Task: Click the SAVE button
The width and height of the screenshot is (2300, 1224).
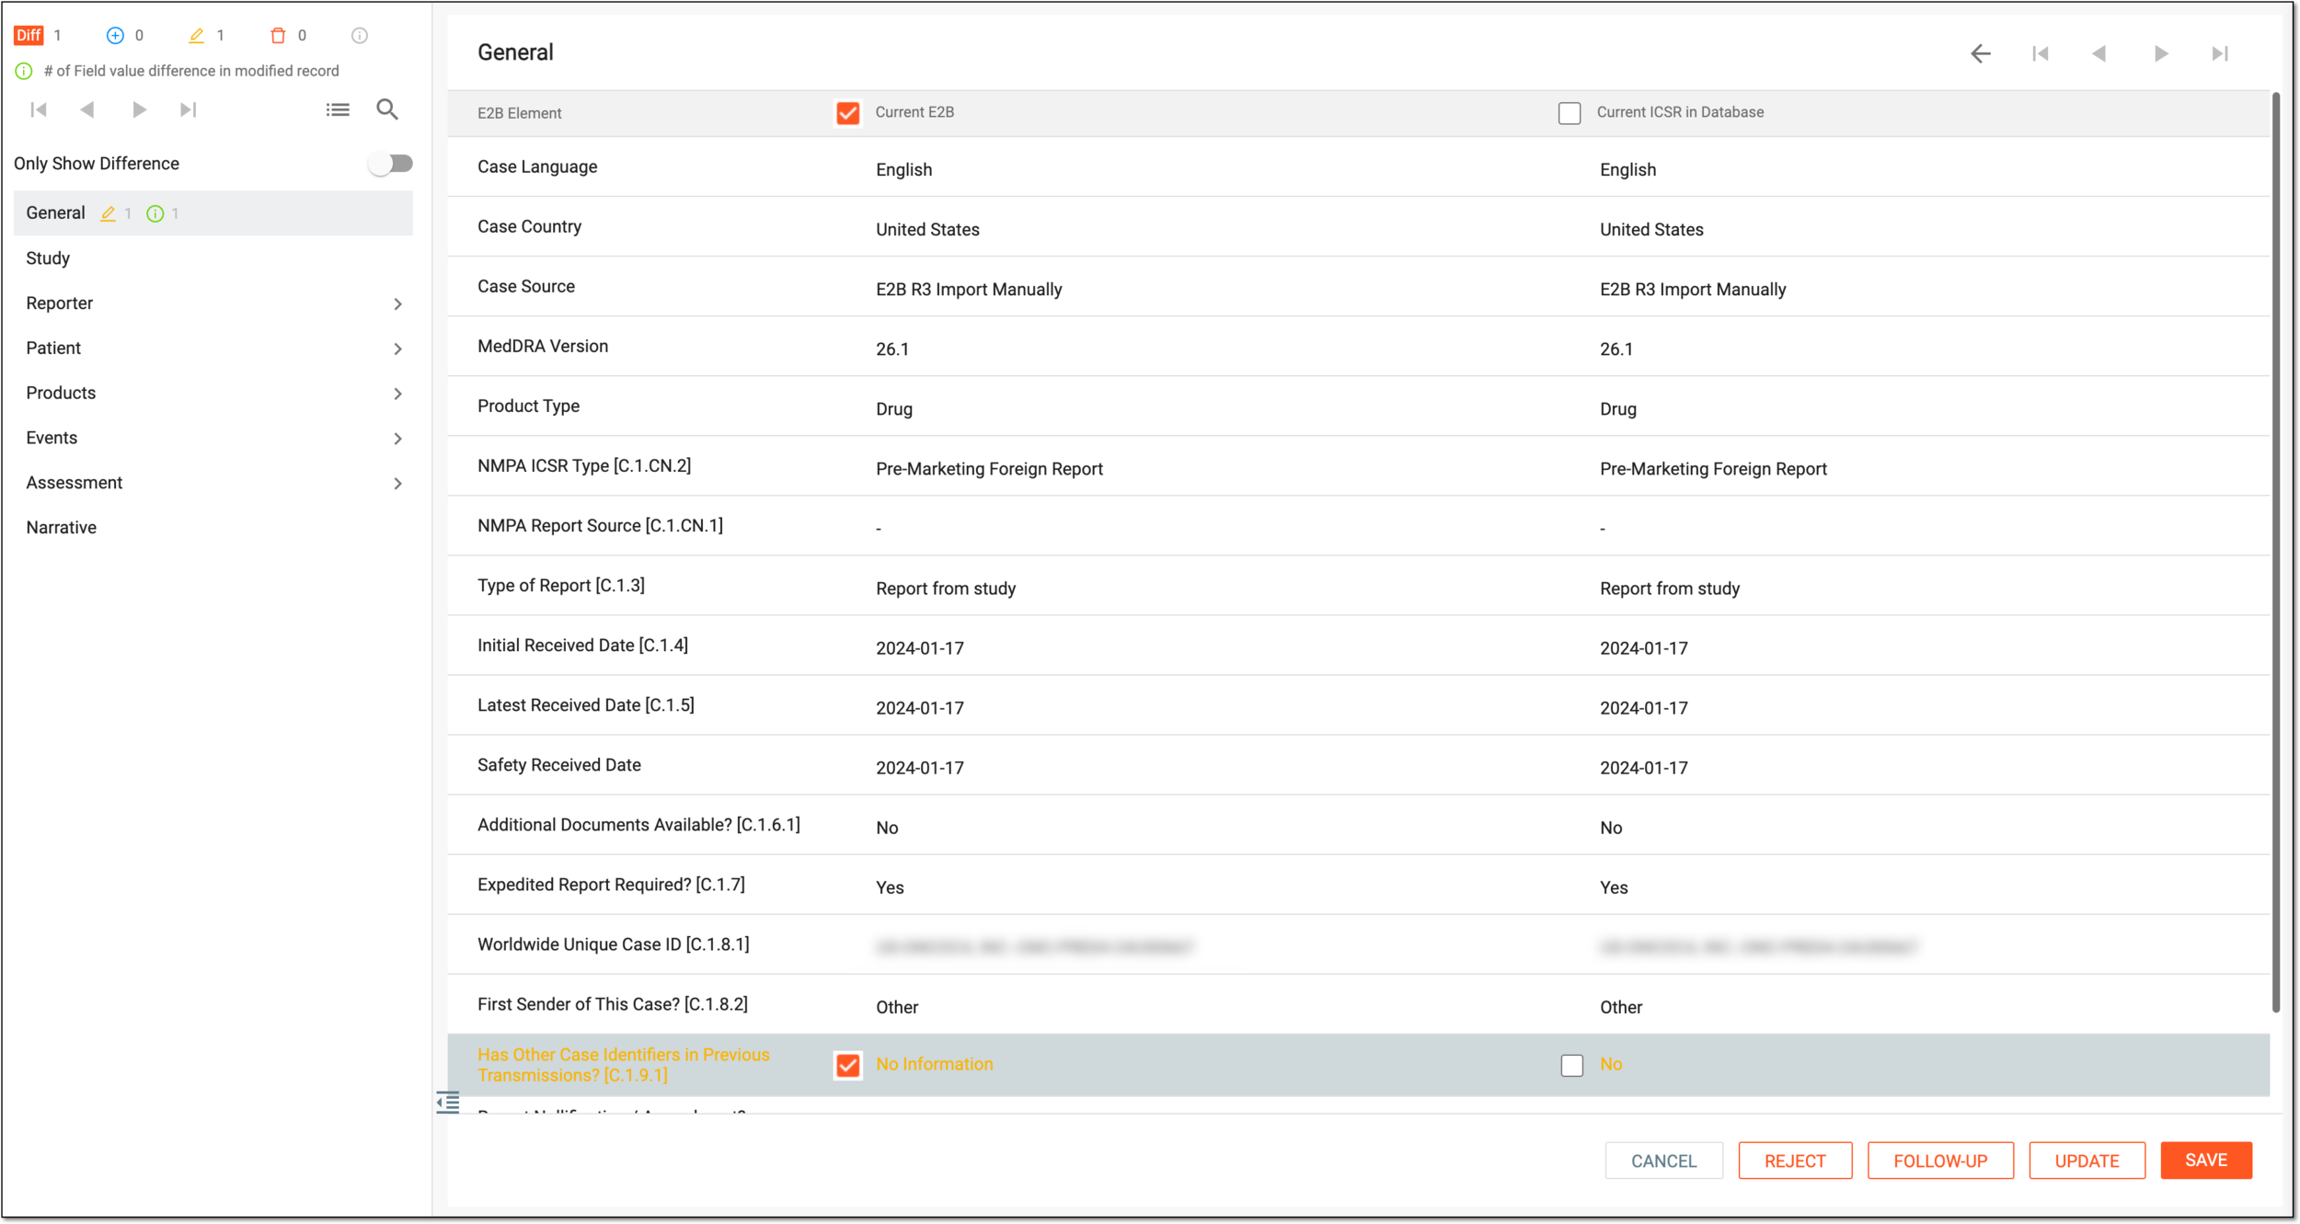Action: click(x=2206, y=1161)
